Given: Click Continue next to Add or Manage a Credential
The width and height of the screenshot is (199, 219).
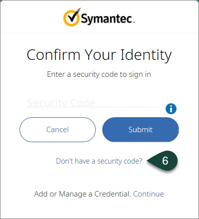Looking at the screenshot, I should pos(149,194).
